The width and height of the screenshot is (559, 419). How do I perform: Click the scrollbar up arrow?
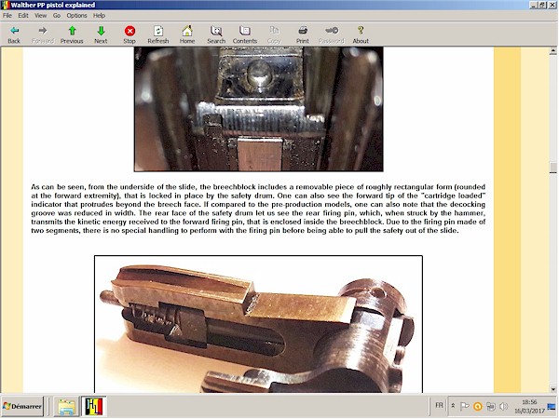[x=552, y=51]
